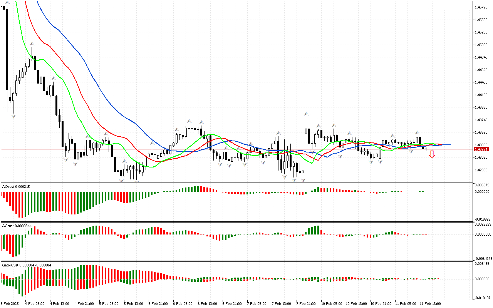Select the 1.43740 price scale value
Image resolution: width=493 pixels, height=308 pixels.
point(481,120)
